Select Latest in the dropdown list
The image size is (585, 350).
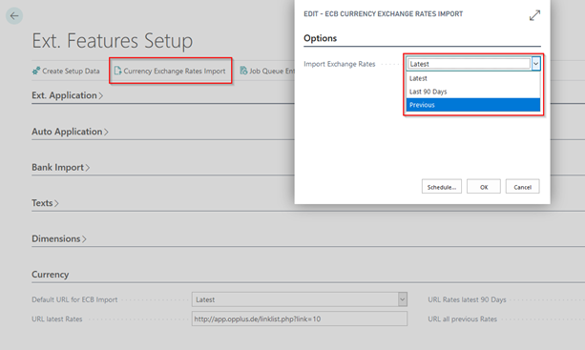[473, 78]
